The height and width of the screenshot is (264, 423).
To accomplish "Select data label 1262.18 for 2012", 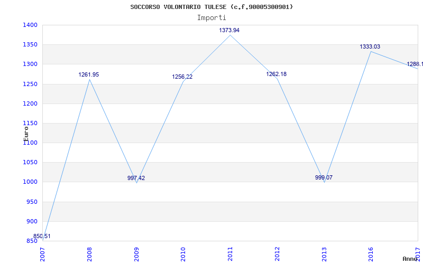I will (x=276, y=74).
